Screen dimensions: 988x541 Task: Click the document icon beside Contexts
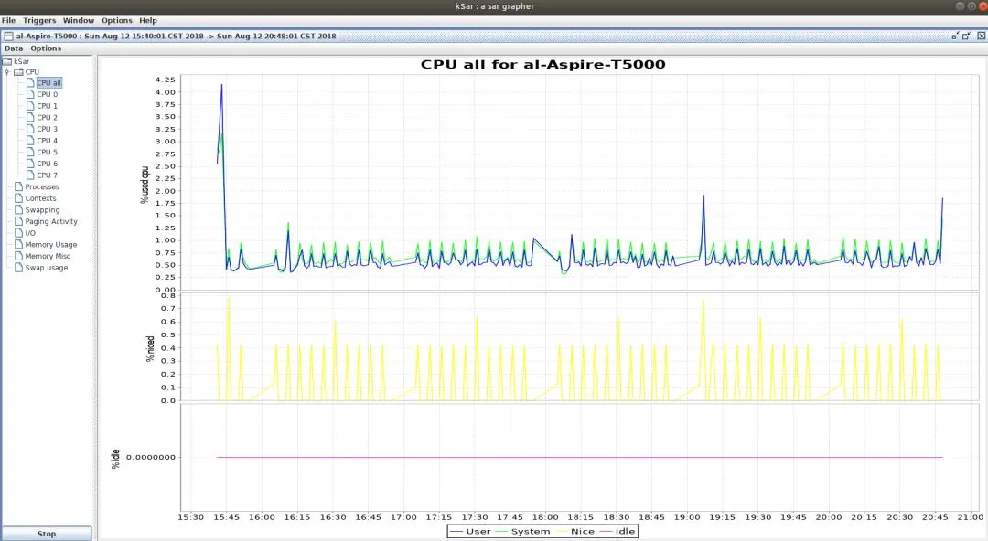tap(18, 198)
